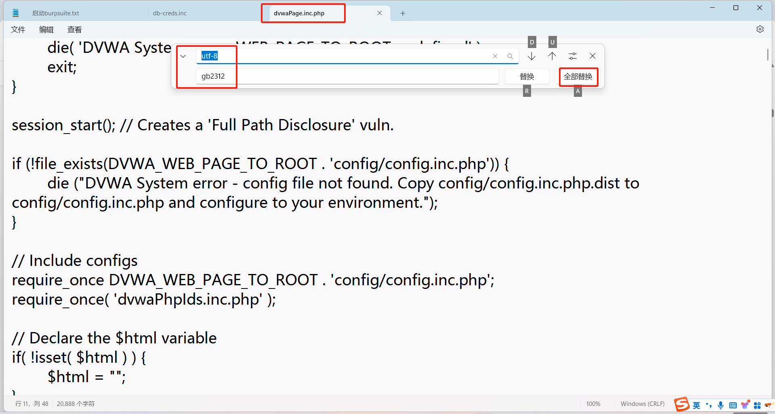The width and height of the screenshot is (775, 414).
Task: Open the 编辑 menu
Action: click(x=46, y=29)
